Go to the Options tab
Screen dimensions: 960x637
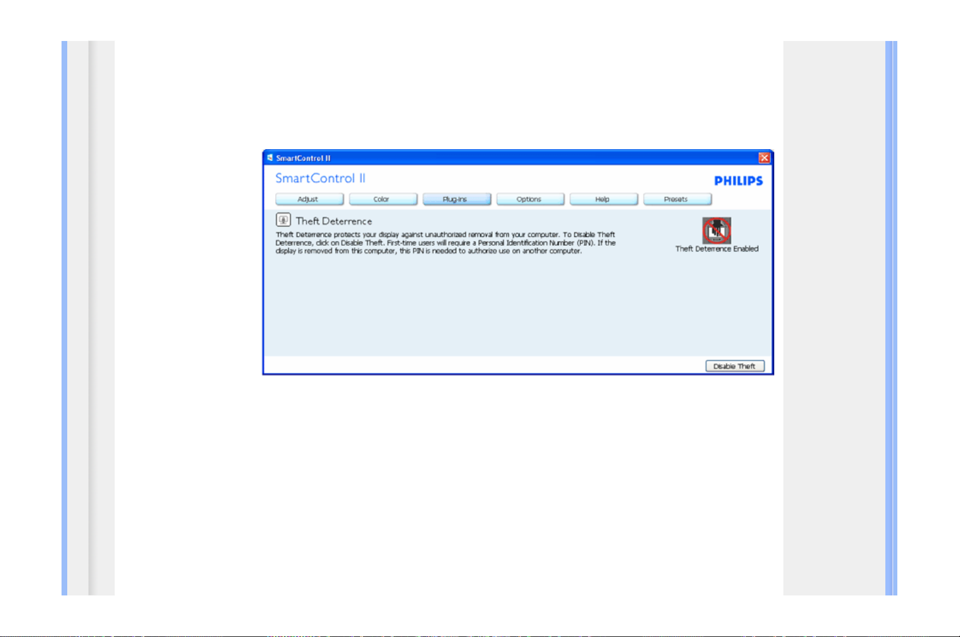[x=529, y=199]
